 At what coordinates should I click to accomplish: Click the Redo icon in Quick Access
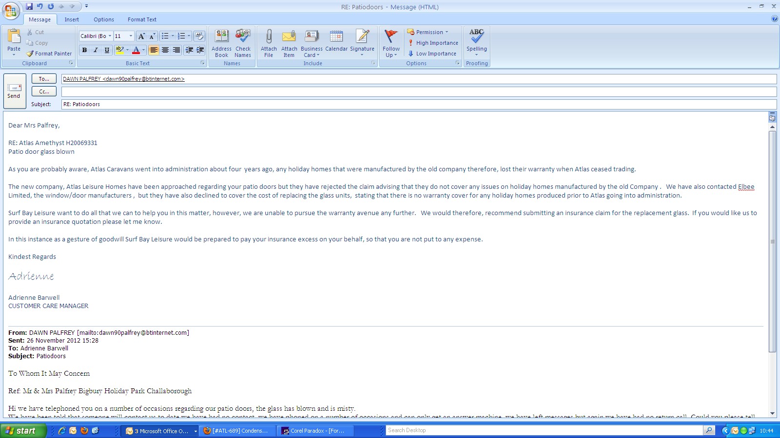[x=51, y=6]
